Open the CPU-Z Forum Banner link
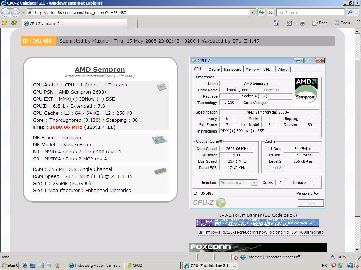This screenshot has height=270, width=361. [x=258, y=215]
